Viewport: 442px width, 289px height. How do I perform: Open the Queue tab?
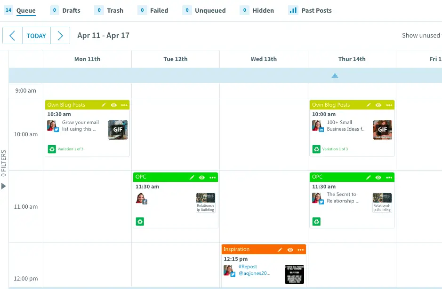click(26, 10)
